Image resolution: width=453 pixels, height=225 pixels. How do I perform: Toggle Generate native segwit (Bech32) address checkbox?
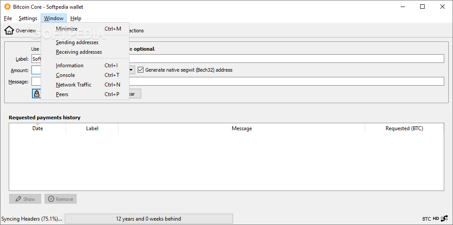pyautogui.click(x=141, y=70)
